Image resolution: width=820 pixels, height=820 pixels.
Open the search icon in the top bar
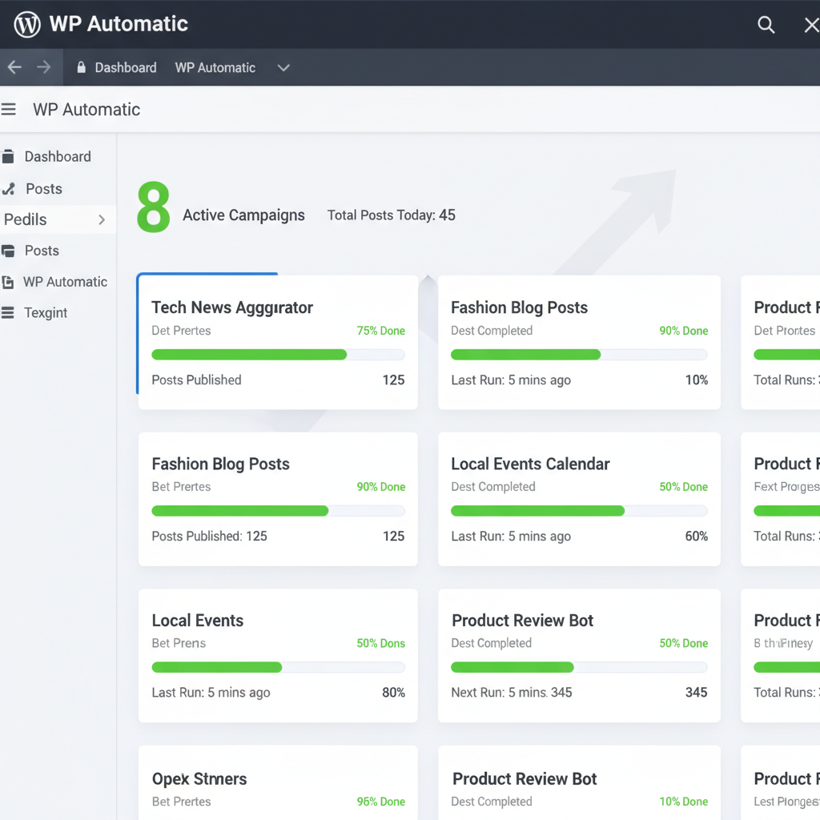(x=766, y=25)
